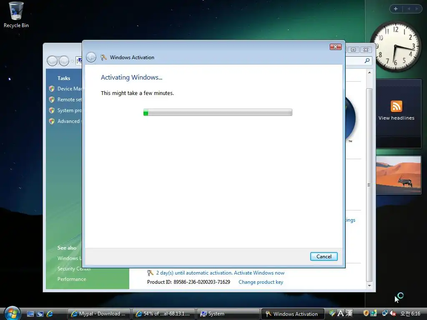This screenshot has width=427, height=320.
Task: Click the security shield tray icon
Action: (x=366, y=313)
